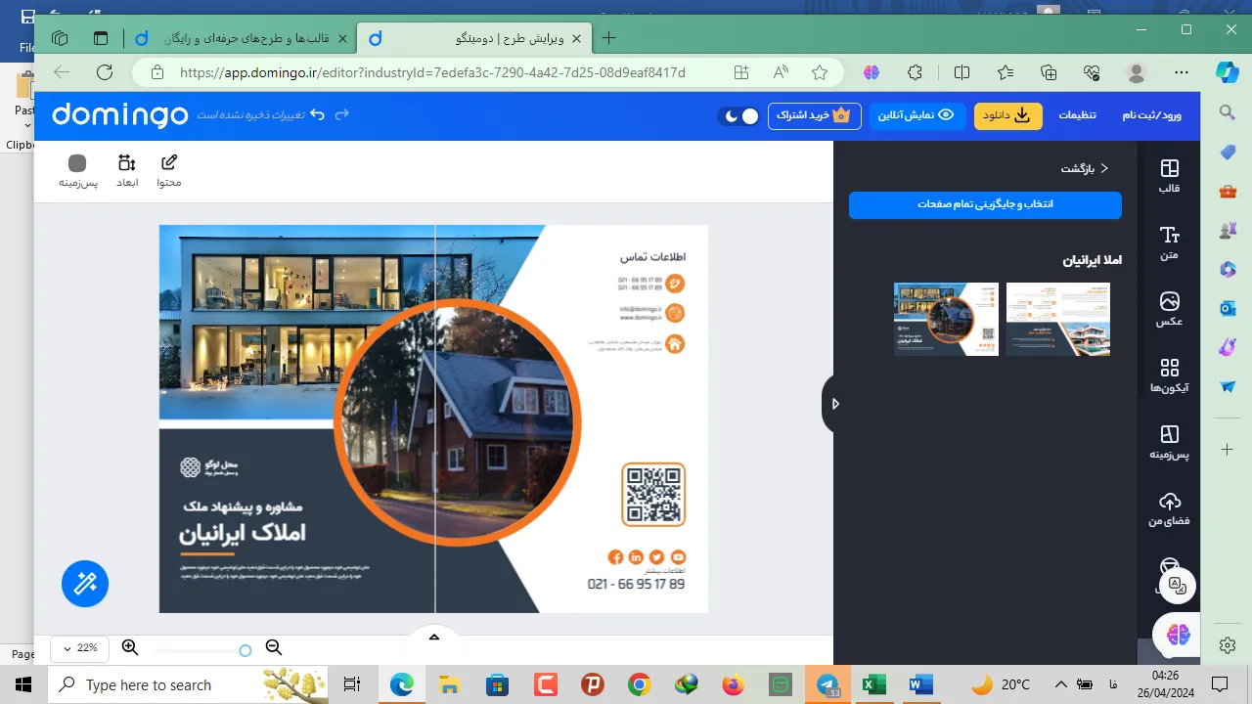Open Edge sidebar settings gear

[x=1228, y=645]
